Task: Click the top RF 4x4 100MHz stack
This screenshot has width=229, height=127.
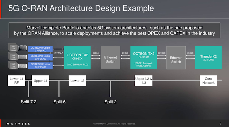Action: coord(13,48)
